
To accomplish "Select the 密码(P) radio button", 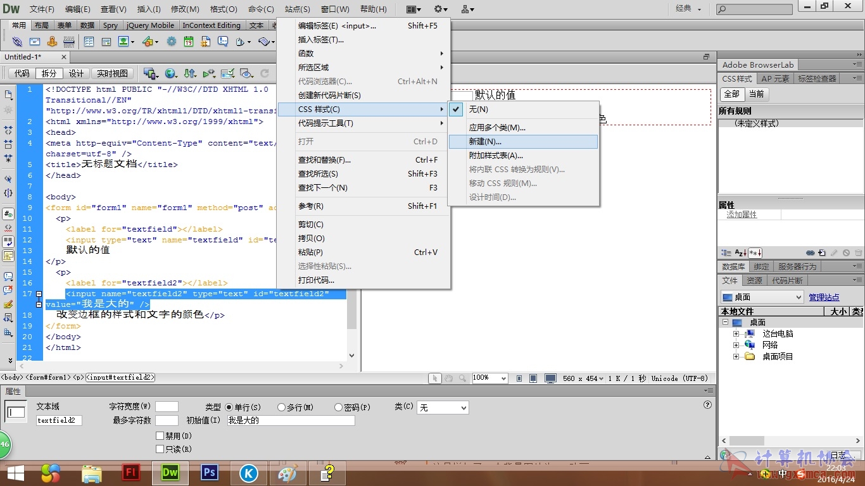I will 339,407.
